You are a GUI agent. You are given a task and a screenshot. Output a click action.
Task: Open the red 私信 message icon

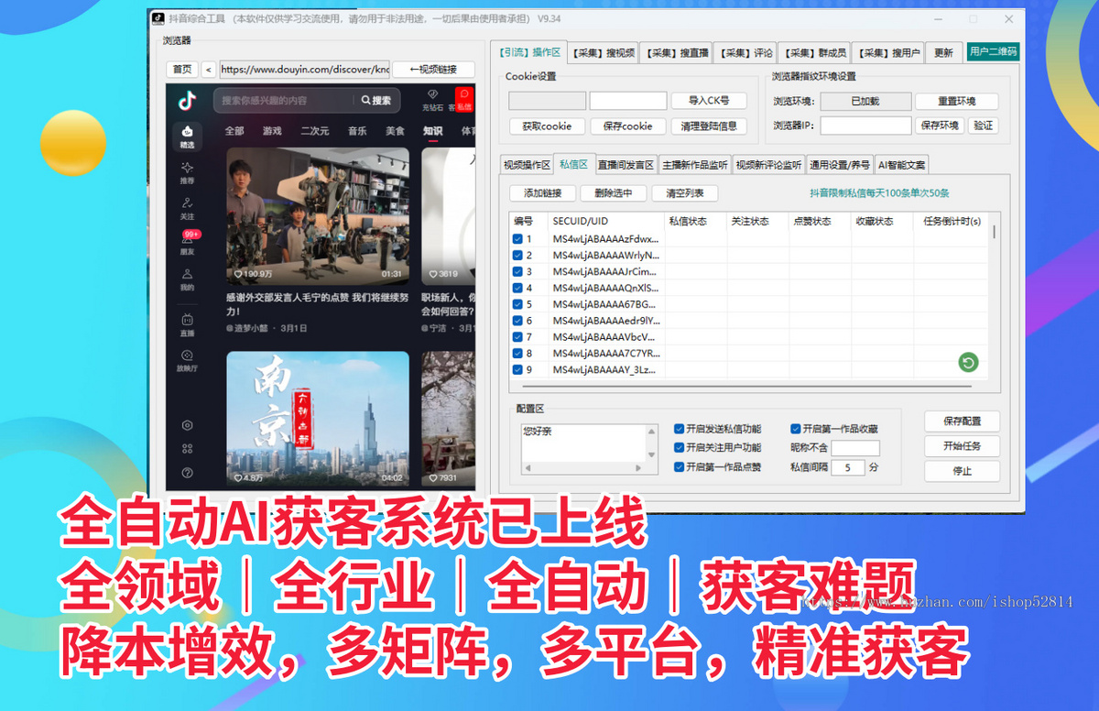(x=463, y=100)
